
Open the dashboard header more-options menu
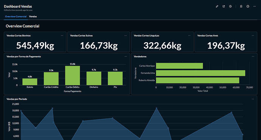point(255,6)
